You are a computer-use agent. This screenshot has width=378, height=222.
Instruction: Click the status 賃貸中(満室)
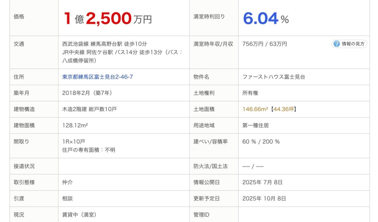[79, 215]
